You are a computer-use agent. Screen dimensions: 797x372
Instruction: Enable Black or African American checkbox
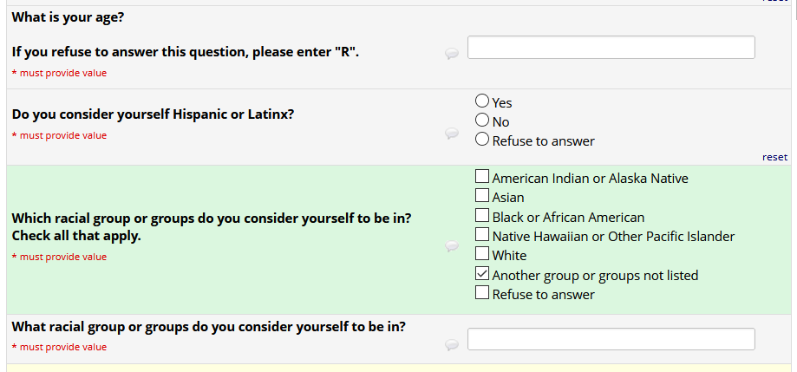(x=483, y=216)
